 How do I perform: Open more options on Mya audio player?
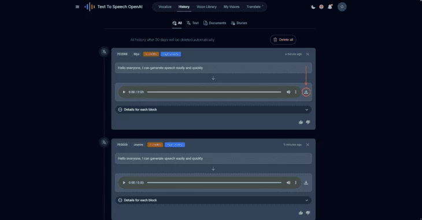click(x=295, y=92)
